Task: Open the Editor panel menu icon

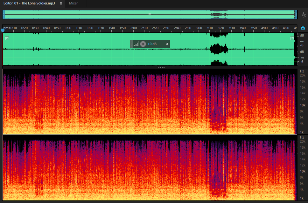Action: [61, 3]
